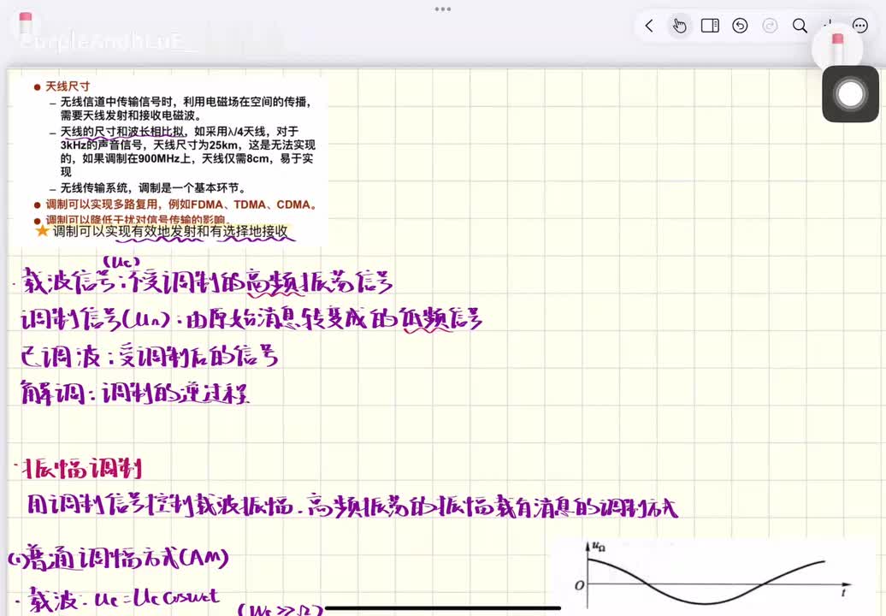The width and height of the screenshot is (886, 616).
Task: Tap the text 调制可以实现有效地发射和有选择地接收
Action: pos(170,231)
